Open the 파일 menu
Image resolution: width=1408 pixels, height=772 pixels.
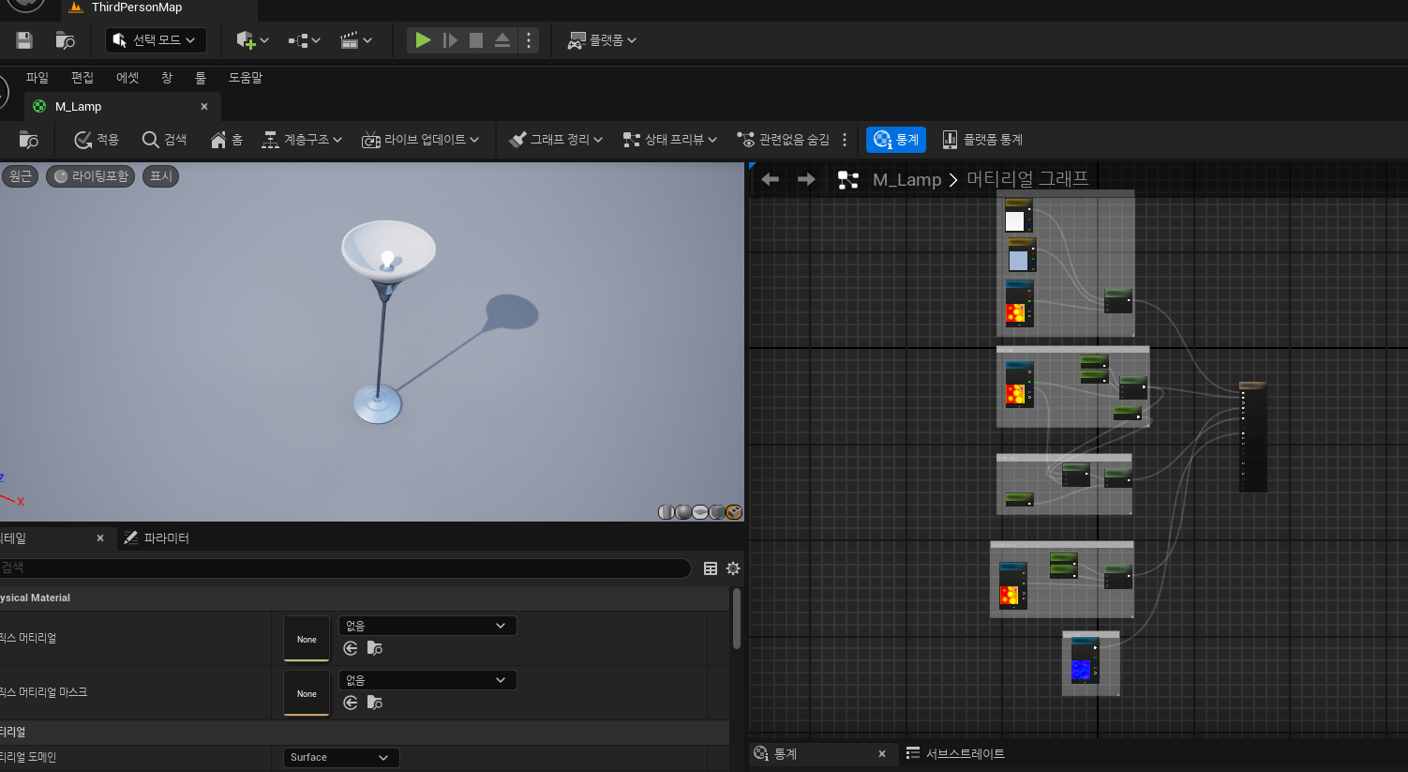[x=37, y=78]
